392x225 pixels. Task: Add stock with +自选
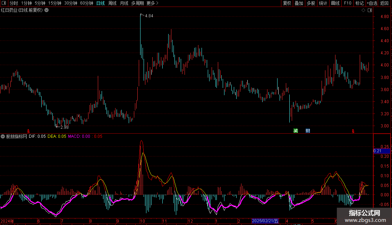pyautogui.click(x=372, y=3)
